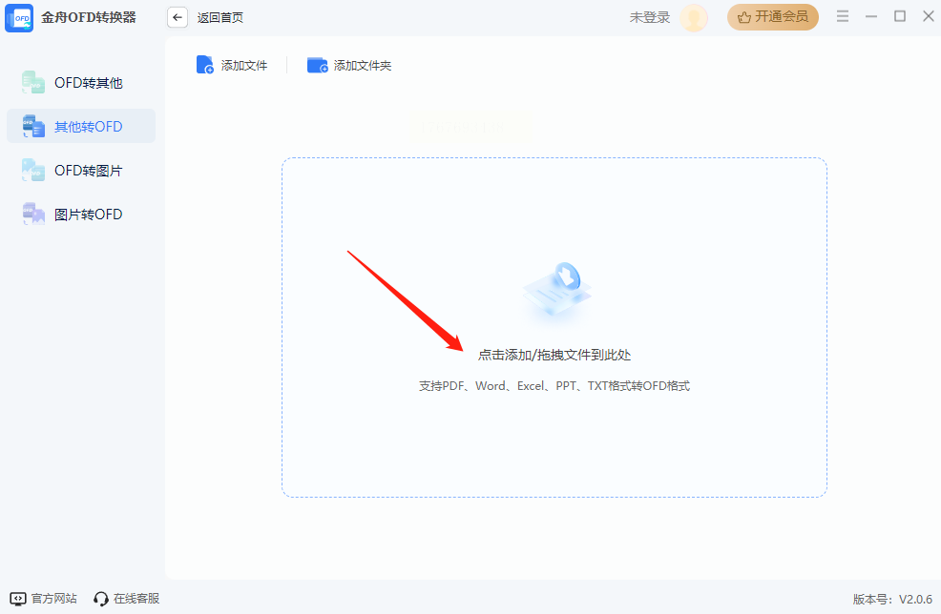The image size is (941, 614).
Task: Click the 其他转OFD sidebar icon
Action: coord(33,126)
